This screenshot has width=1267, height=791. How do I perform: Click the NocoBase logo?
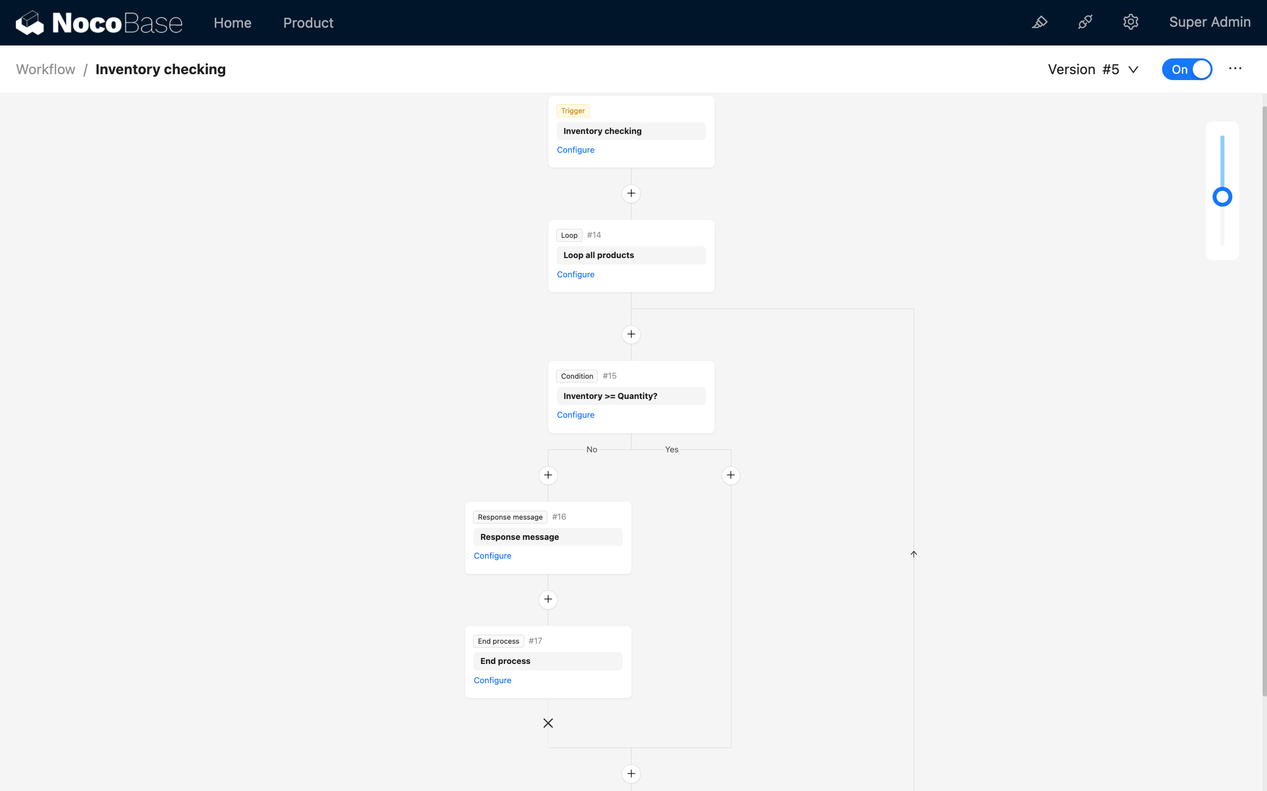pos(99,22)
